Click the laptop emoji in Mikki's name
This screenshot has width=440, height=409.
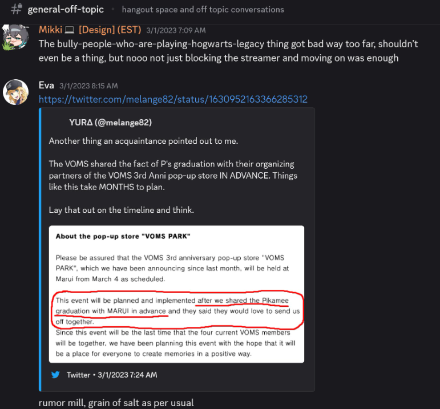coord(69,30)
